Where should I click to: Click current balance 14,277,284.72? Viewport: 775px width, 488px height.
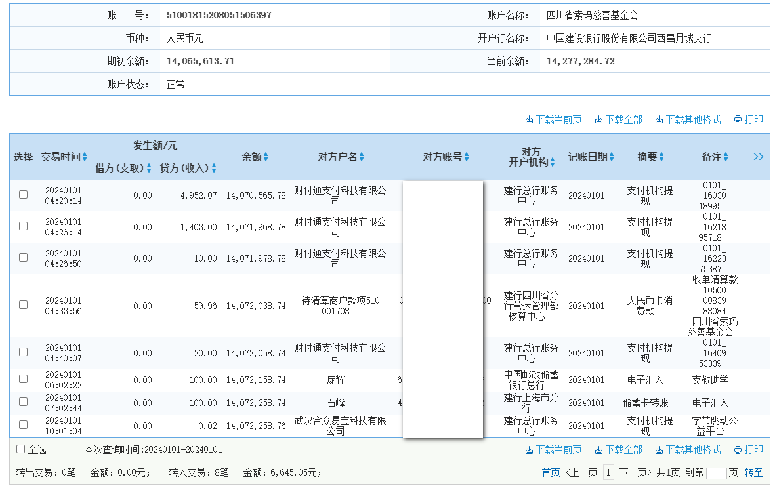pyautogui.click(x=580, y=61)
